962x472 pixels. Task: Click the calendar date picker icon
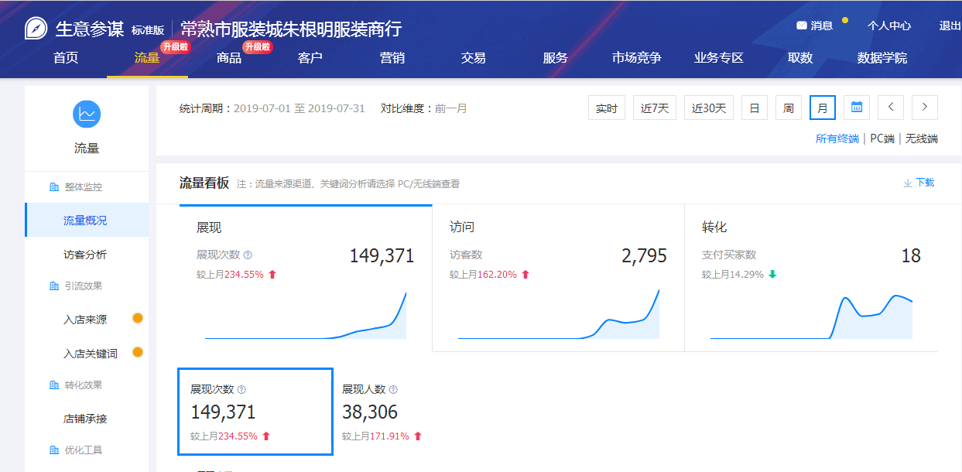[x=857, y=108]
